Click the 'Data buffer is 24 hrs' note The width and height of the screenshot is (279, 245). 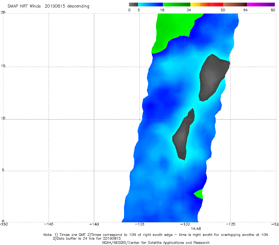click(x=87, y=239)
